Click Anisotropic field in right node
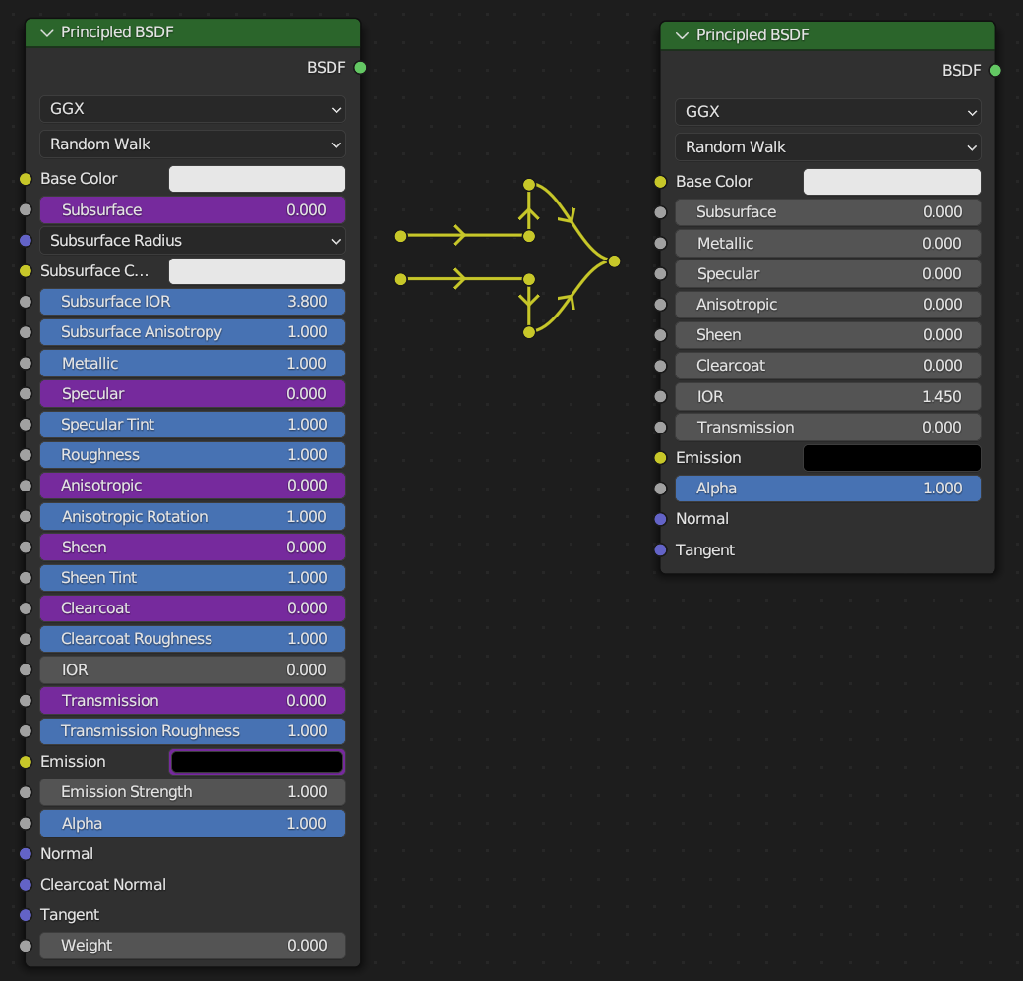Image resolution: width=1023 pixels, height=981 pixels. coord(827,305)
